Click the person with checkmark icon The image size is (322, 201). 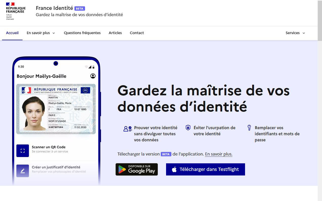[128, 129]
